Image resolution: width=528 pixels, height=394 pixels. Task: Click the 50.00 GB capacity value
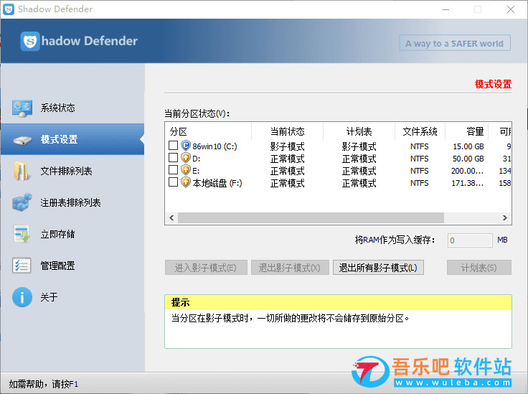click(x=468, y=159)
